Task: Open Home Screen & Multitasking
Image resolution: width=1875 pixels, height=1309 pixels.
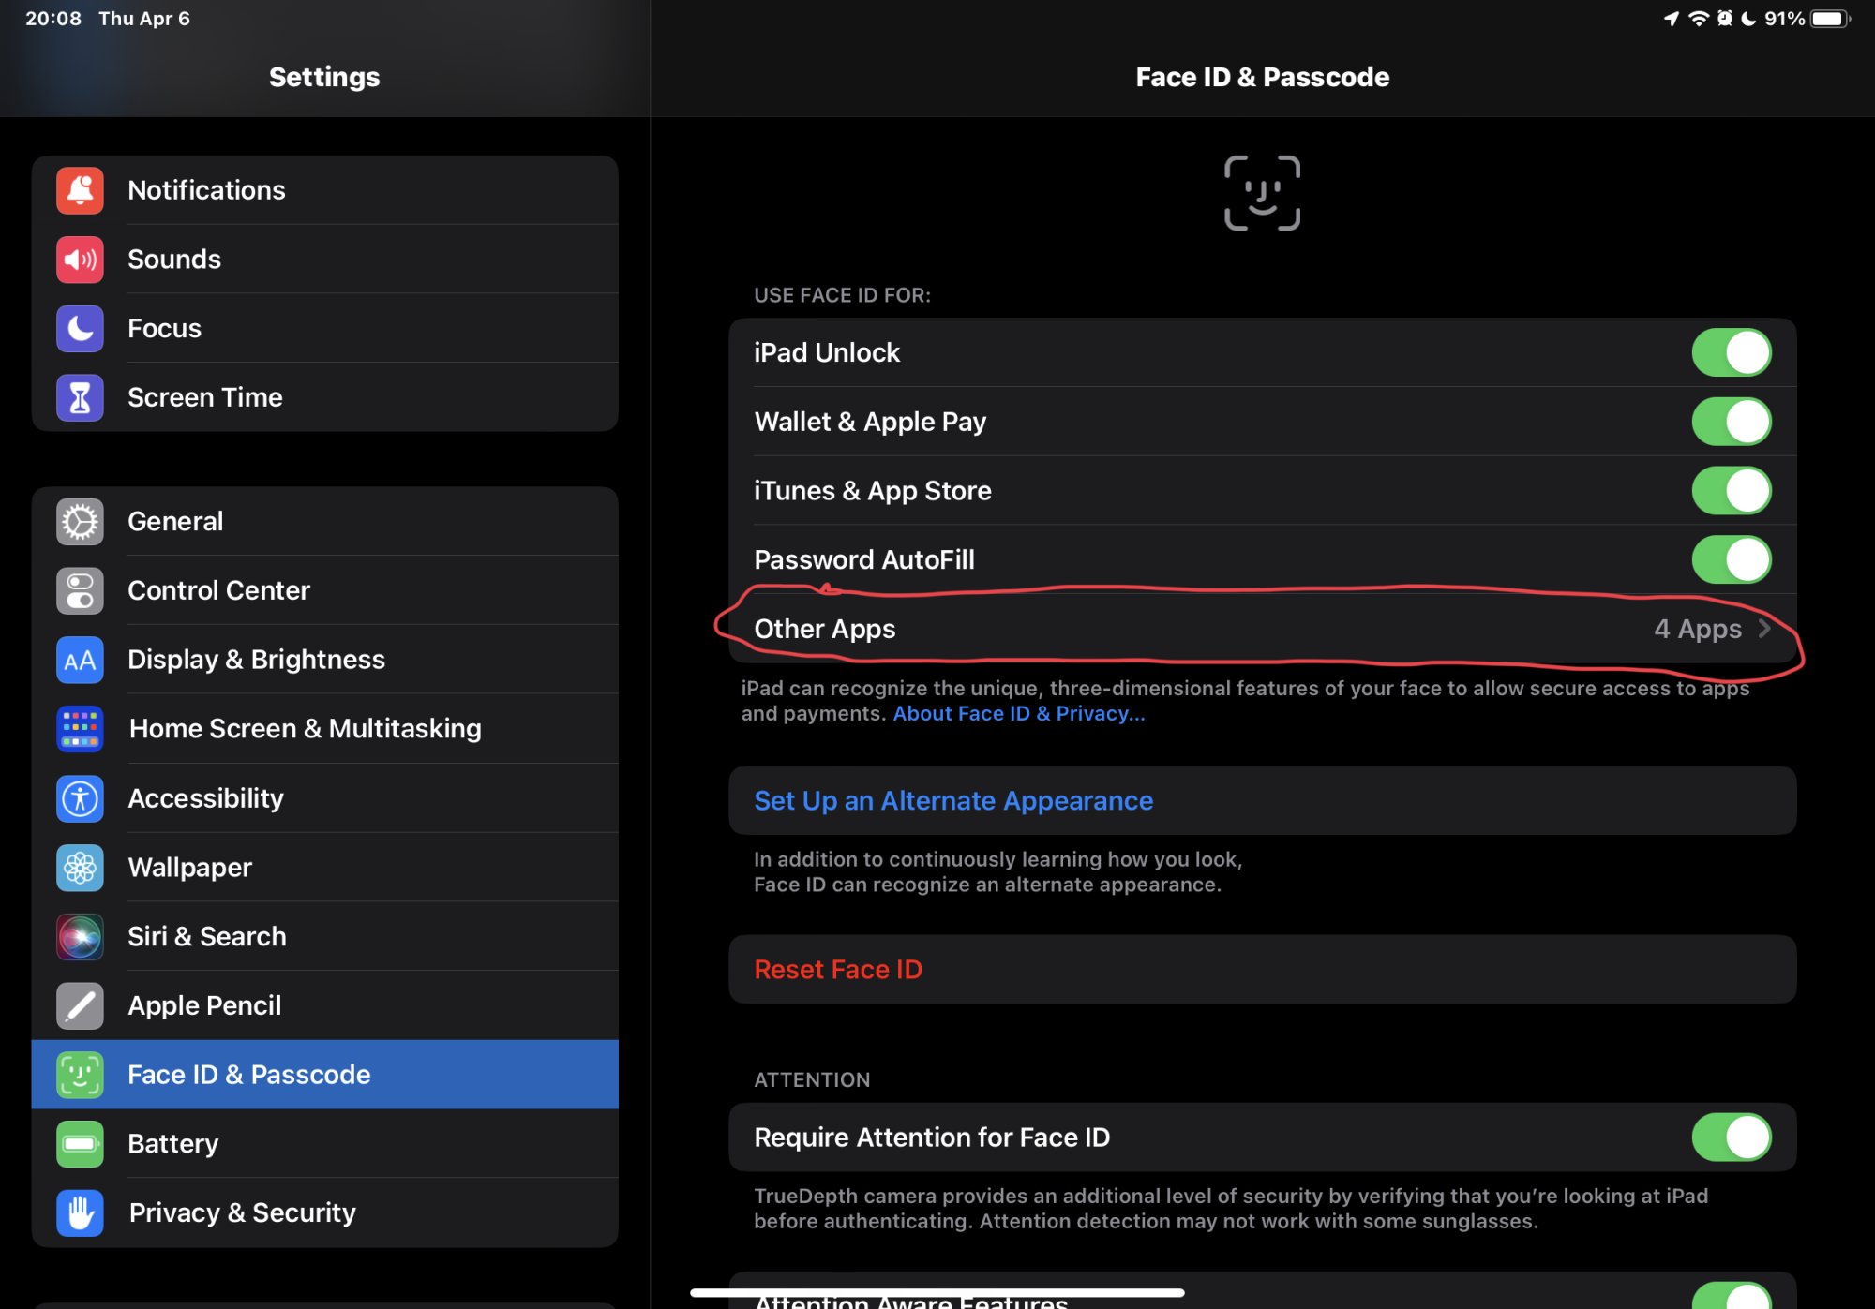Action: point(324,729)
